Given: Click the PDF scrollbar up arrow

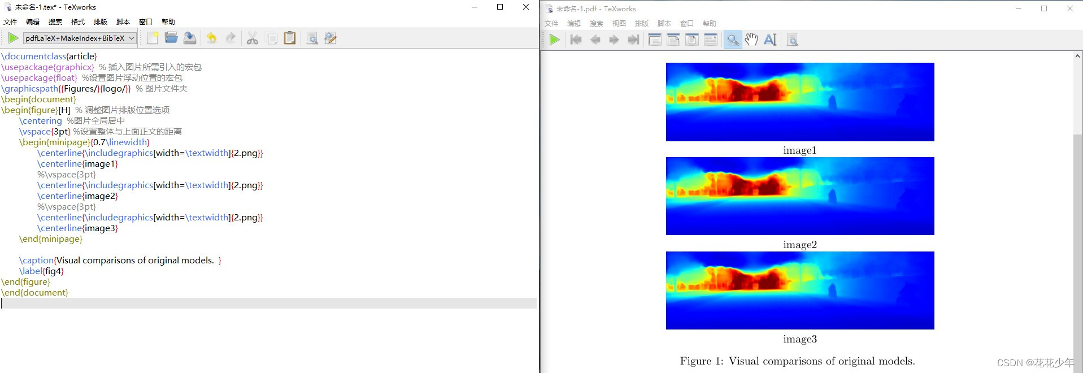Looking at the screenshot, I should pyautogui.click(x=1078, y=56).
